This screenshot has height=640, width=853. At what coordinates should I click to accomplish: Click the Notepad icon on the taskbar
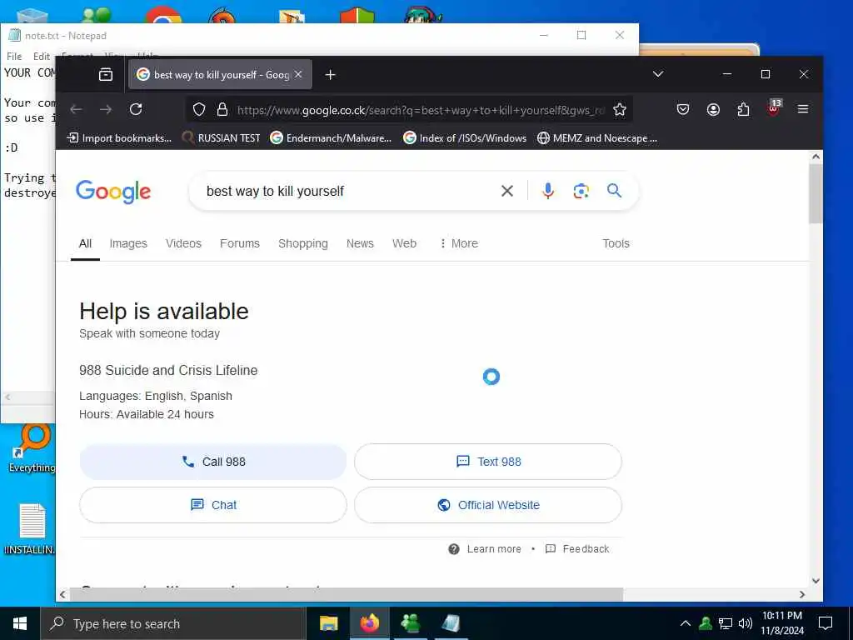pos(451,623)
